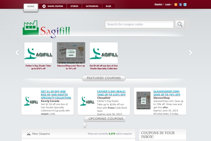Click the glasses thumbnail in GlassesShop featured card
The width and height of the screenshot is (211, 141).
pyautogui.click(x=143, y=100)
